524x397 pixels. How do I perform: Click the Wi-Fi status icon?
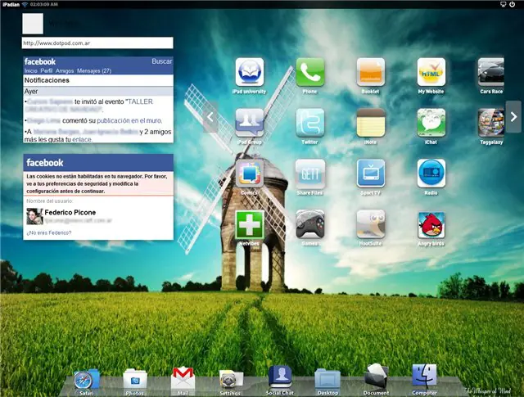(x=25, y=4)
